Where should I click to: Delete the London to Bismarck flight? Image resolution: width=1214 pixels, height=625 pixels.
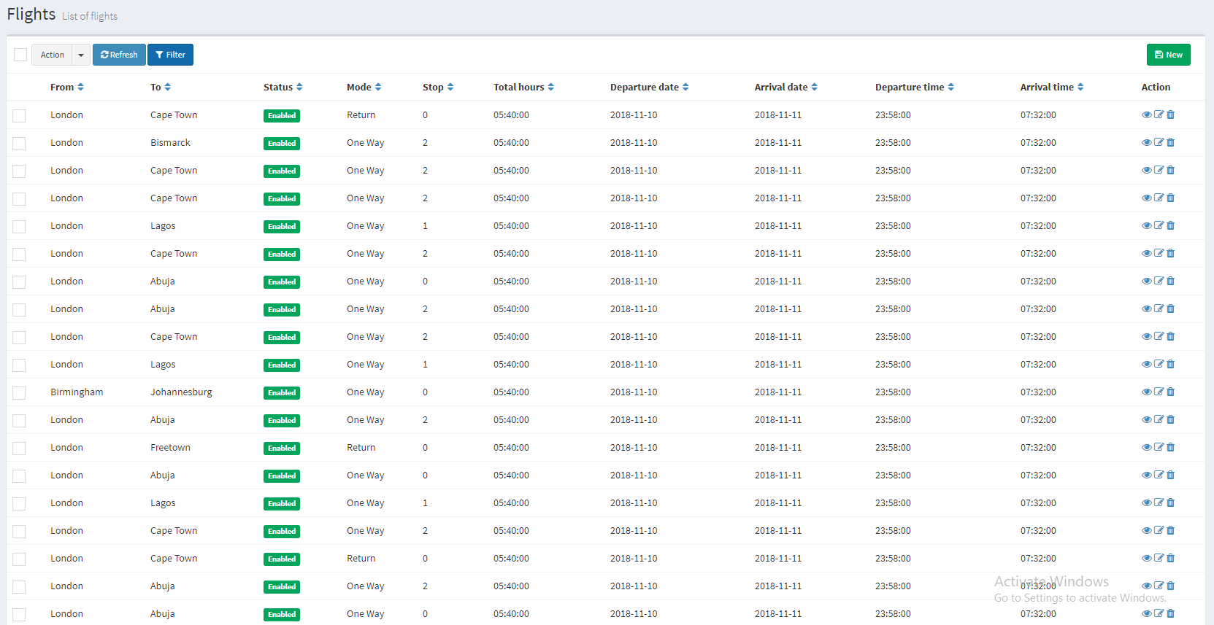coord(1171,143)
